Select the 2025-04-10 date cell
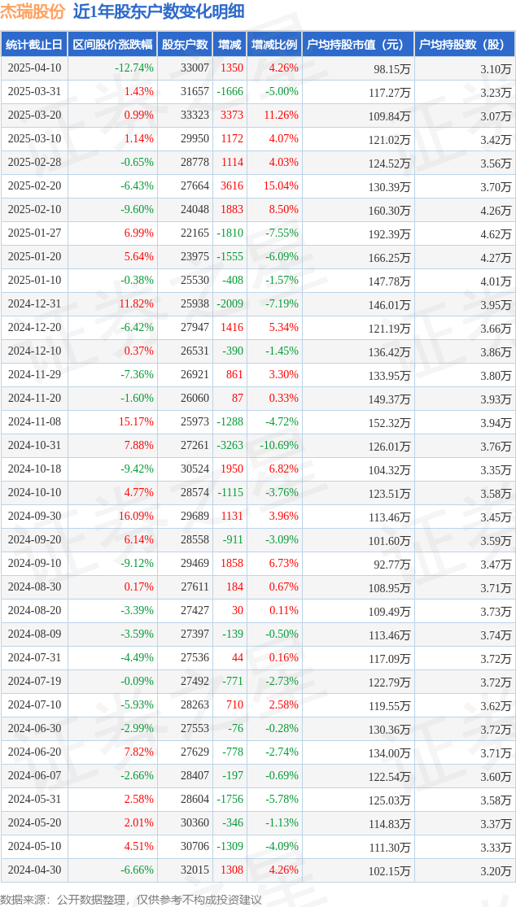The height and width of the screenshot is (907, 516). tap(34, 68)
